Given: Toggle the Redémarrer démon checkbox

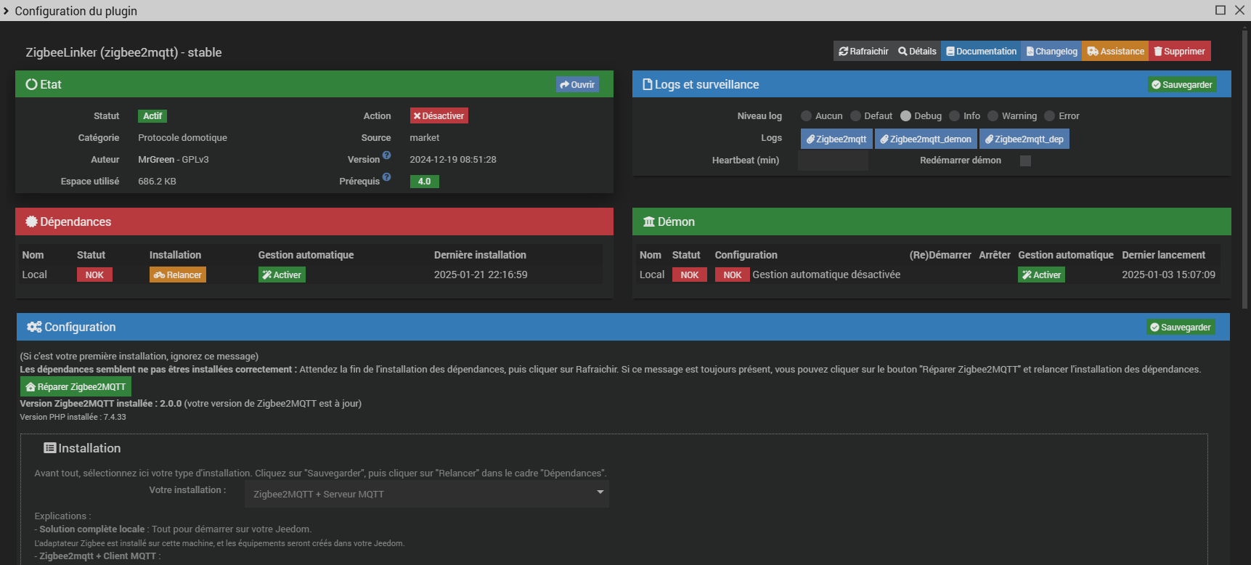Looking at the screenshot, I should pyautogui.click(x=1025, y=160).
